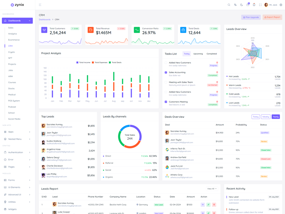Screen dimensions: 285x214
Task: Delete the Sales Accounting task
Action: [x=217, y=72]
